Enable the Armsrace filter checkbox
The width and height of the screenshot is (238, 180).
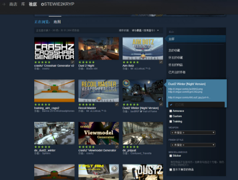point(171,111)
